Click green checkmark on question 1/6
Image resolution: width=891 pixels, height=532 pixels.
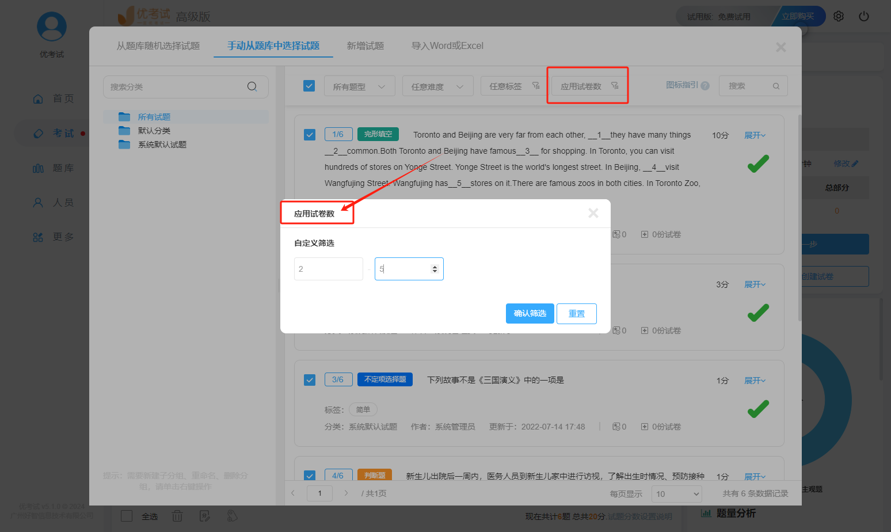pos(758,164)
